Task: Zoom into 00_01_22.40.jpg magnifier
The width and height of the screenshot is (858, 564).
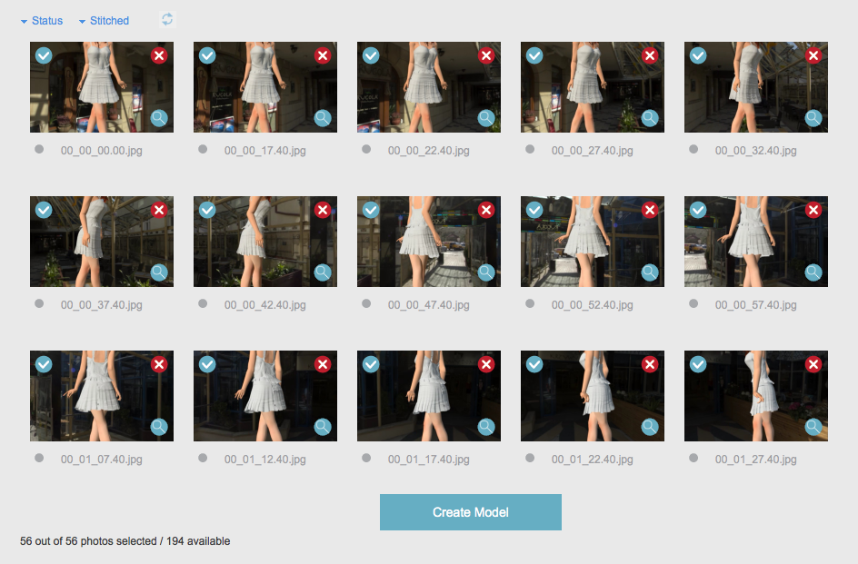Action: pyautogui.click(x=650, y=427)
